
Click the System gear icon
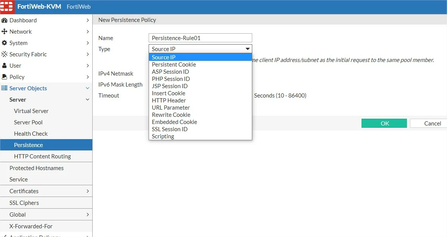[x=4, y=43]
